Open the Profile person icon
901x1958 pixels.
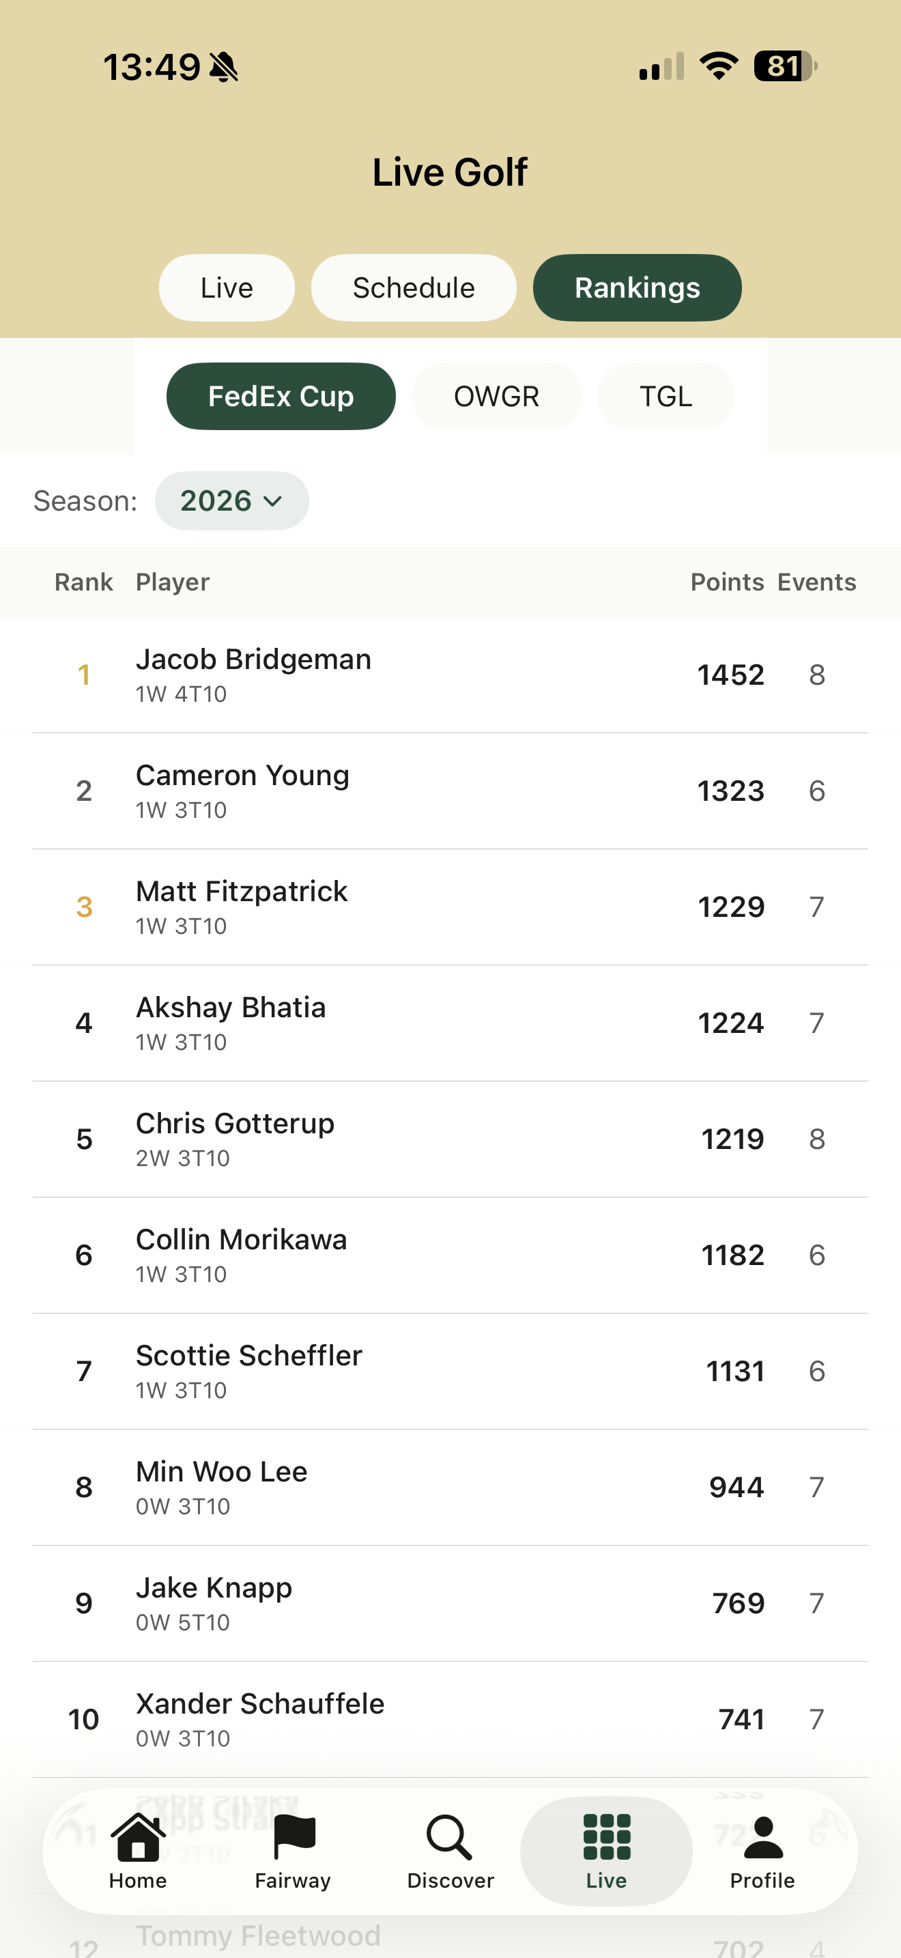[x=762, y=1838]
